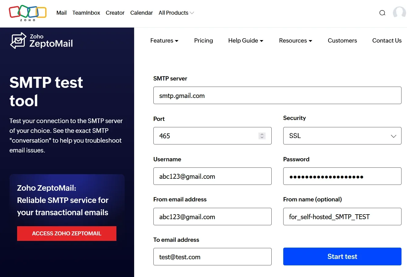The image size is (407, 277).
Task: Click the Username input field
Action: pyautogui.click(x=212, y=176)
